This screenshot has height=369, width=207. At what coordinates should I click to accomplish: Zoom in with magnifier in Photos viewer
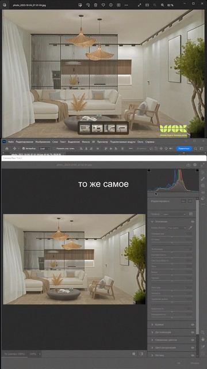point(162,5)
